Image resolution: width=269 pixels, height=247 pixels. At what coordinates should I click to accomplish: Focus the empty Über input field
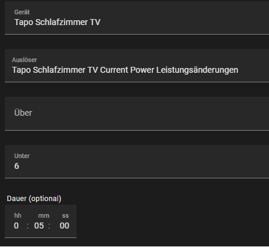tap(137, 114)
